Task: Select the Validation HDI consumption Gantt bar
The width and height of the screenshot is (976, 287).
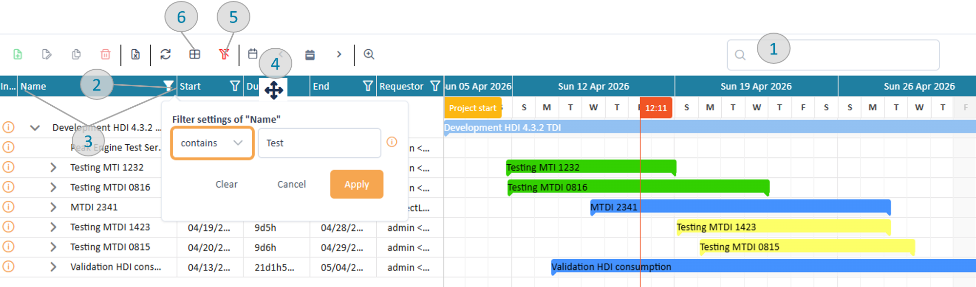Action: click(x=763, y=267)
